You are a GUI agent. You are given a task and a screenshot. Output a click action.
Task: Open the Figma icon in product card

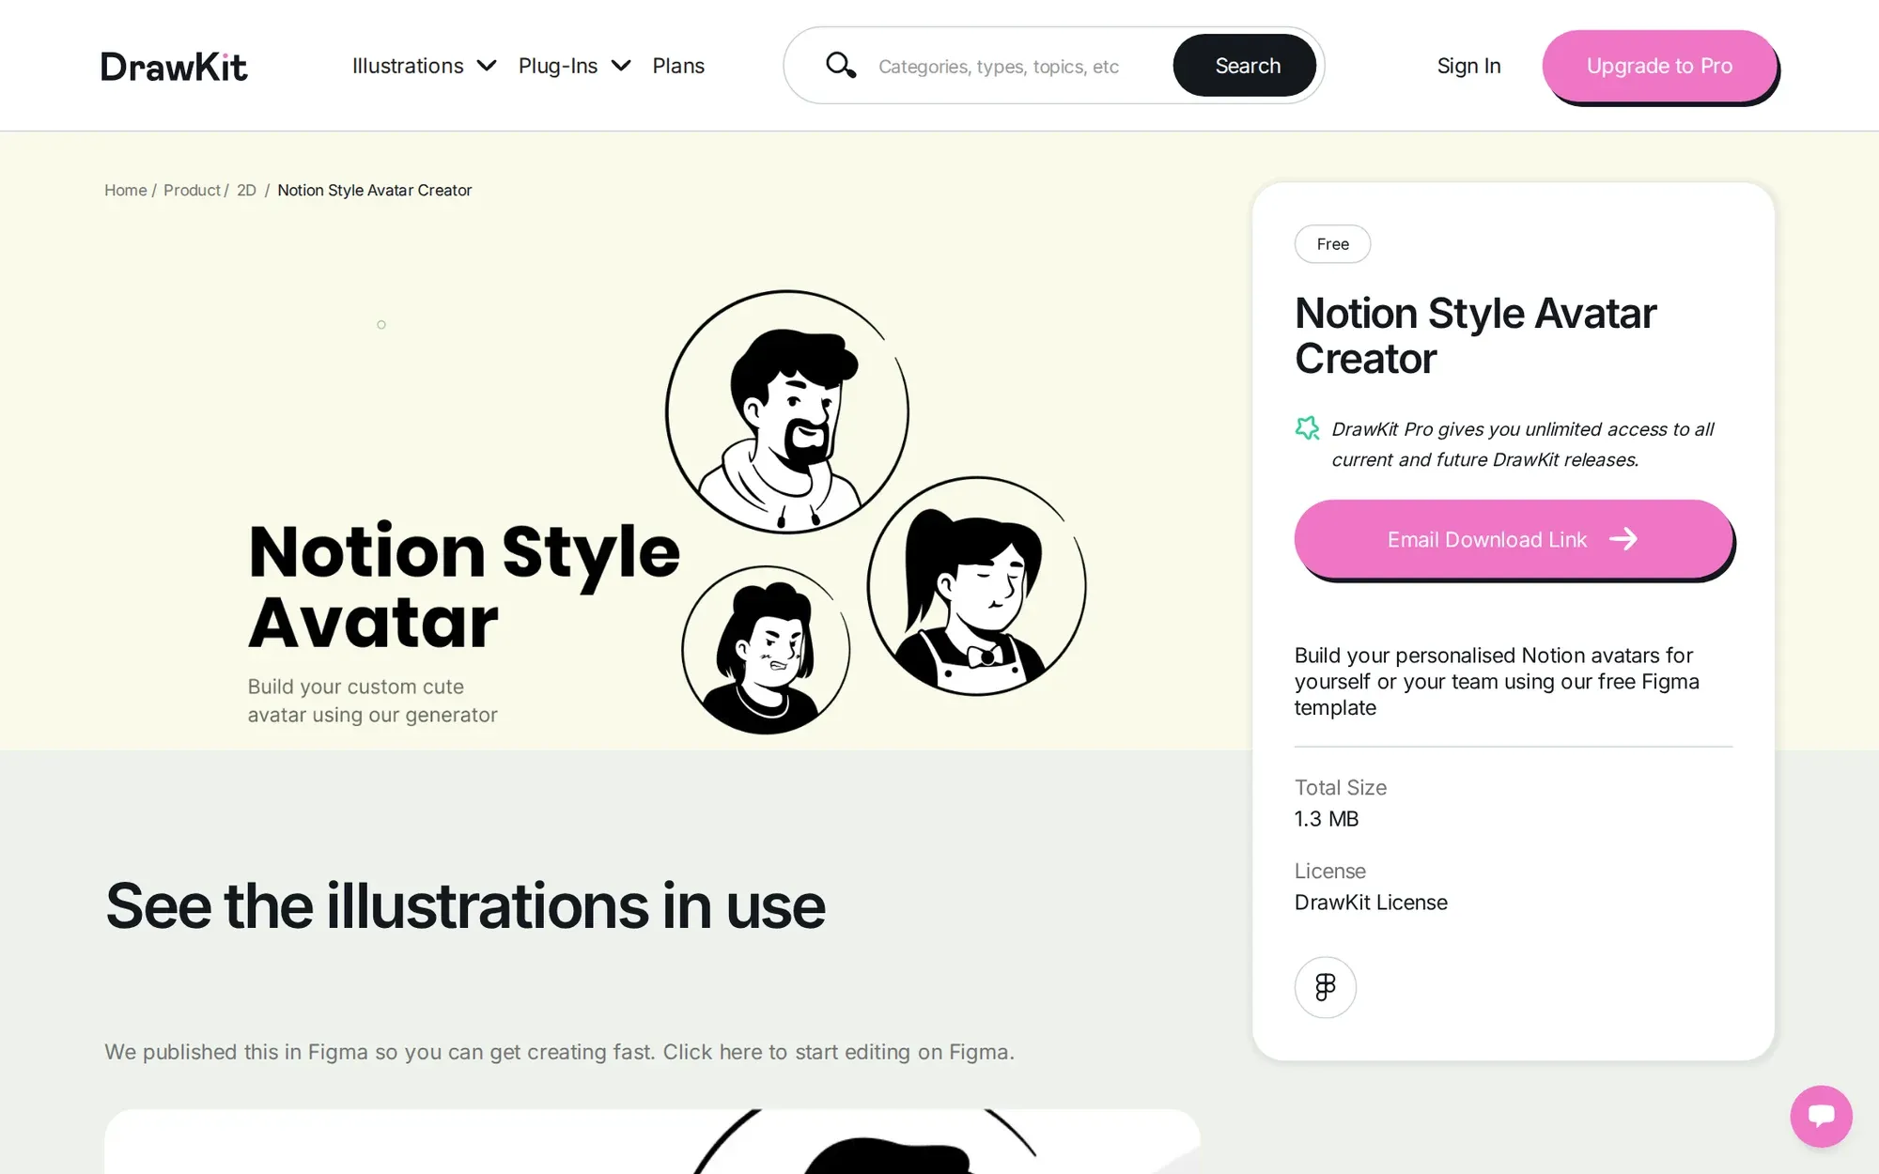(x=1325, y=987)
